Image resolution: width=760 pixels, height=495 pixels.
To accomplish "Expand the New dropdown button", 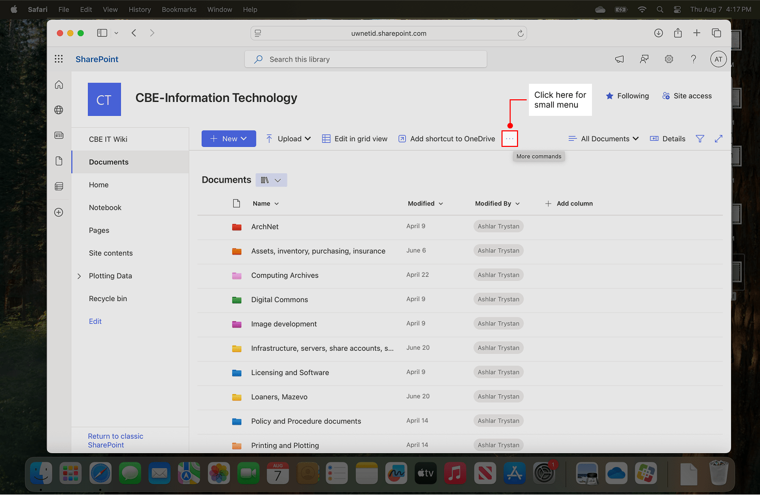I will click(229, 139).
